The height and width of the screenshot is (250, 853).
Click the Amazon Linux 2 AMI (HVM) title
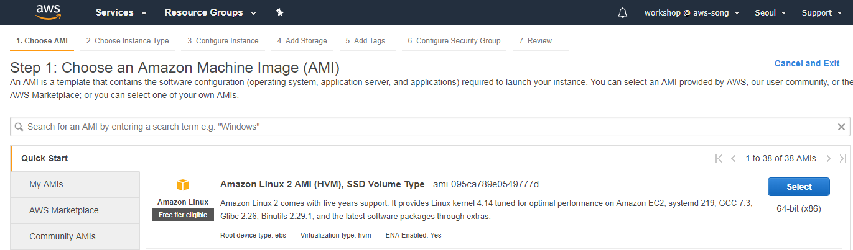322,184
